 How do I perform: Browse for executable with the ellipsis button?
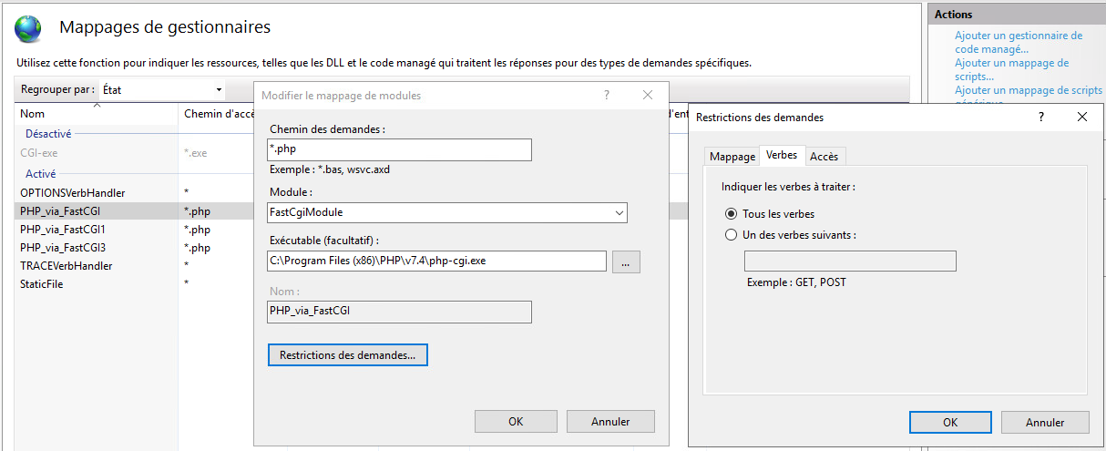626,261
